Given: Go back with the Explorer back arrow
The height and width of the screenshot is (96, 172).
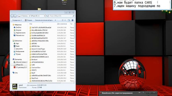Looking at the screenshot, I should point(12,16).
